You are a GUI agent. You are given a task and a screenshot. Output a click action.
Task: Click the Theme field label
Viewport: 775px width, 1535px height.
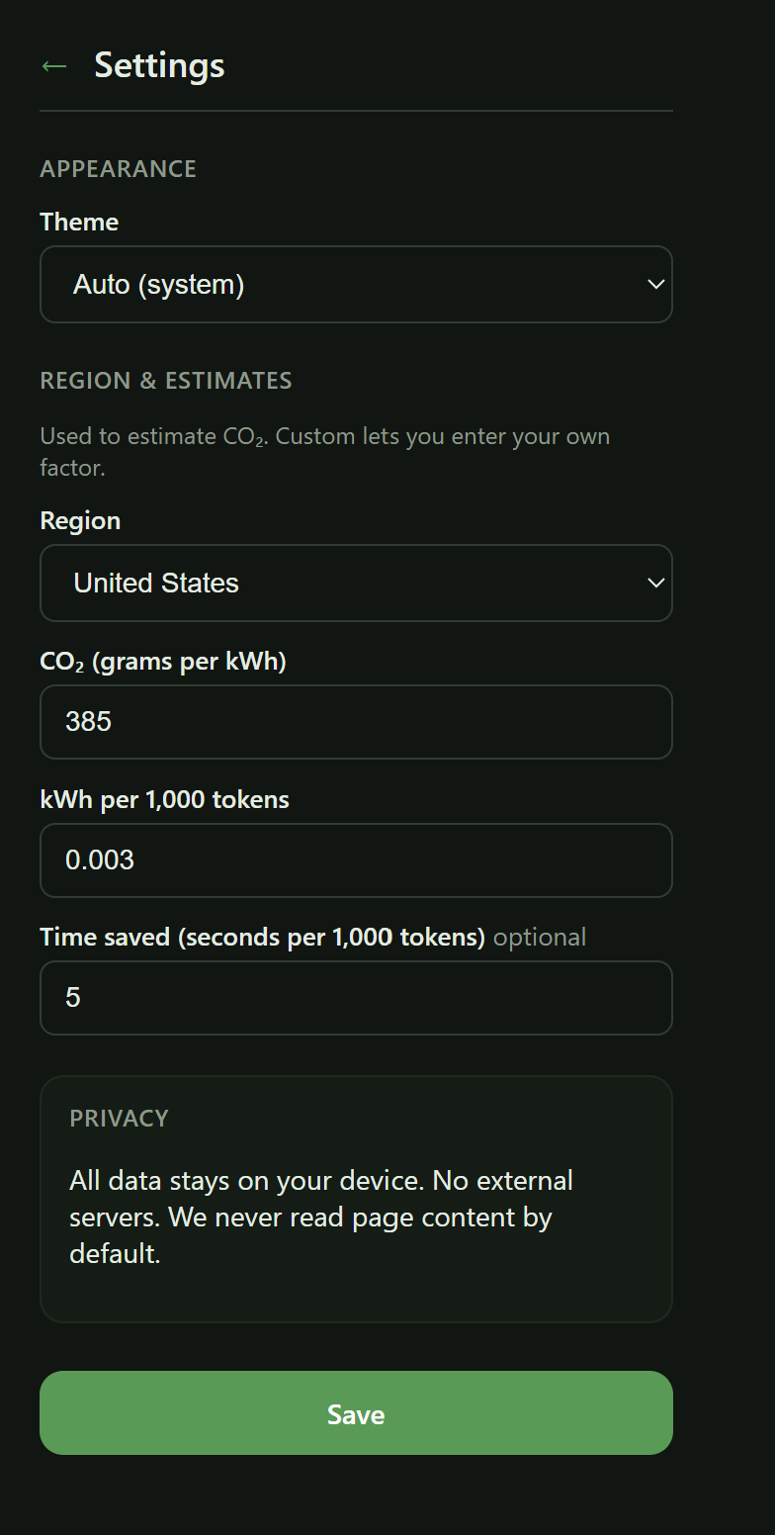tap(79, 222)
